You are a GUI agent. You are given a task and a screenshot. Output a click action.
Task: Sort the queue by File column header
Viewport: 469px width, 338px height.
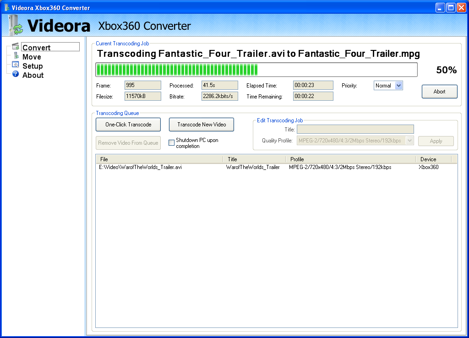(159, 159)
